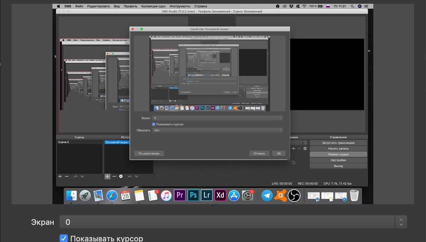Screen dimensions: 426x242
Task: Open Adobe Premiere Pro from the Dock
Action: [179, 195]
